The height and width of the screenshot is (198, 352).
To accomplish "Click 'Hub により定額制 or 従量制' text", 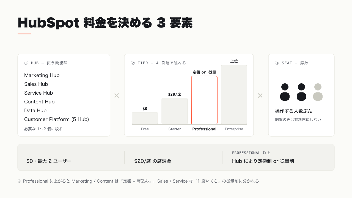I will coord(263,161).
